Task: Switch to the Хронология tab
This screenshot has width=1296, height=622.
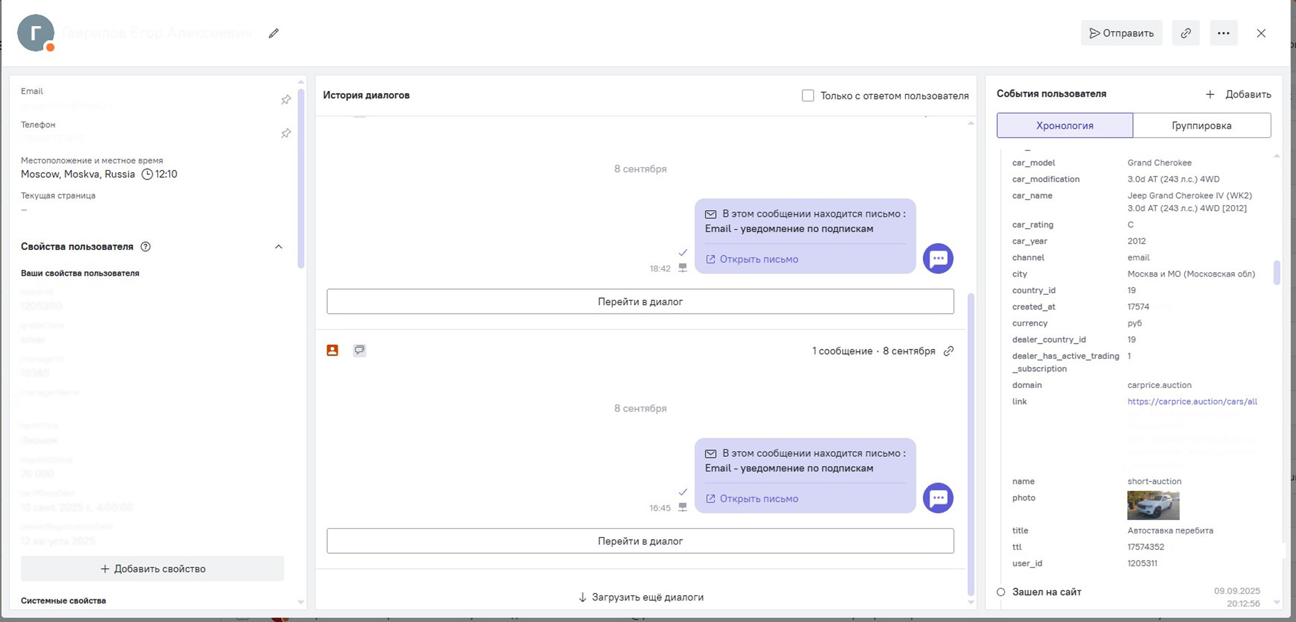Action: pyautogui.click(x=1064, y=125)
